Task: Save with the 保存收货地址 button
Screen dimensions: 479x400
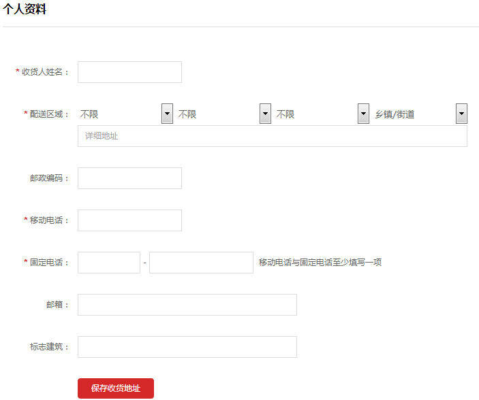Action: tap(115, 388)
